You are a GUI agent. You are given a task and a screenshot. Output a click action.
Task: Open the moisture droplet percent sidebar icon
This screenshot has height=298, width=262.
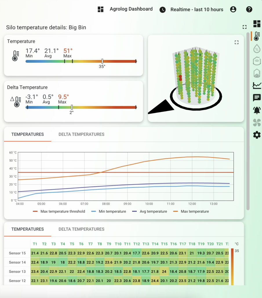(x=257, y=49)
